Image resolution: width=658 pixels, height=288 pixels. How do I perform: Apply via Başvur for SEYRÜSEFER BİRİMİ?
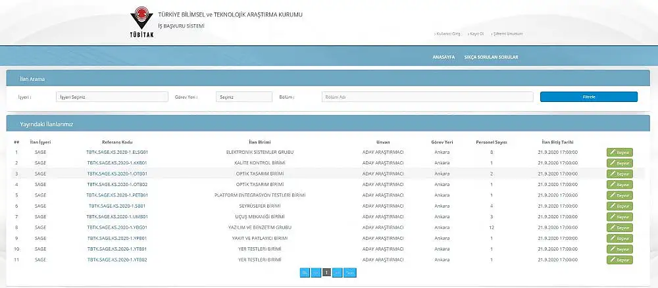pos(620,206)
